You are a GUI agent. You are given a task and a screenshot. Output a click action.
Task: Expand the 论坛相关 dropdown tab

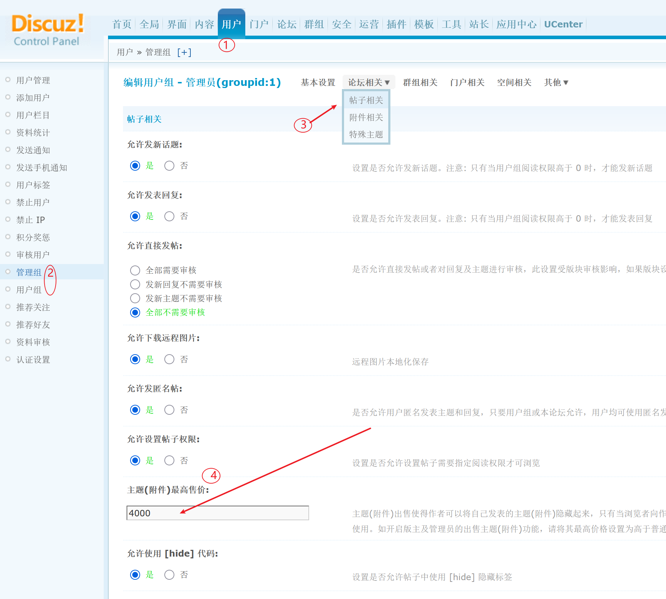click(x=368, y=83)
